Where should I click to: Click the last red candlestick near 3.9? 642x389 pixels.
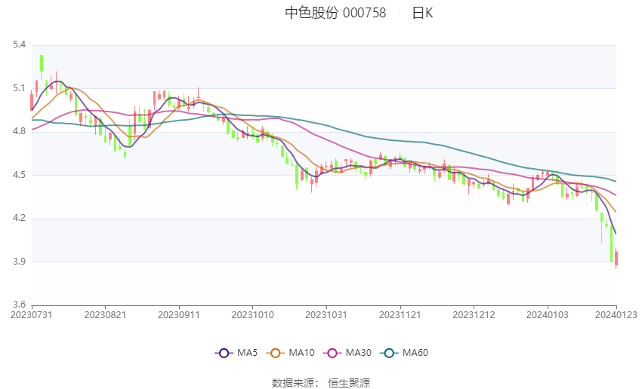point(616,259)
